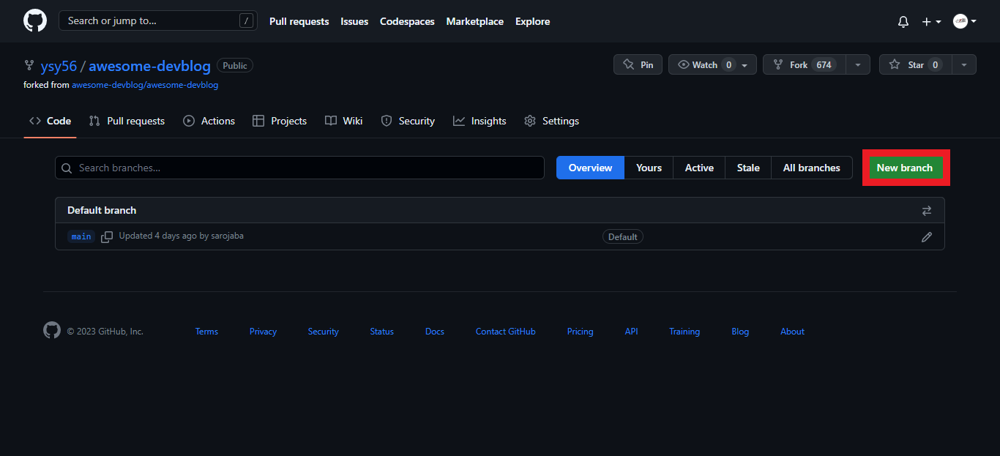Viewport: 1000px width, 456px height.
Task: Open the ysy56 owner profile link
Action: click(59, 66)
